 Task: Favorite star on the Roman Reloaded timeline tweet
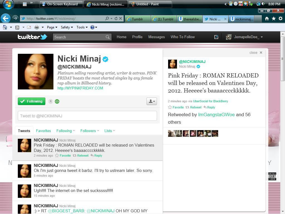pos(57,155)
